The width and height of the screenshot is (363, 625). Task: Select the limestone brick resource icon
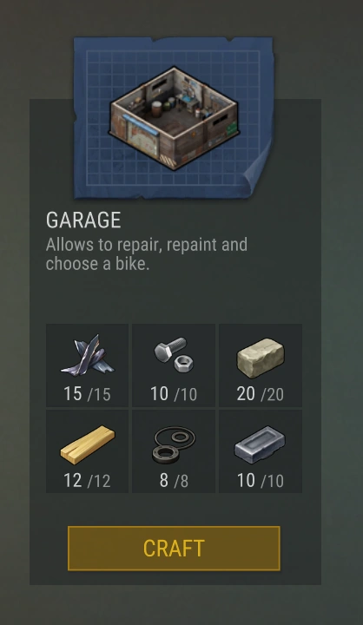click(x=261, y=357)
